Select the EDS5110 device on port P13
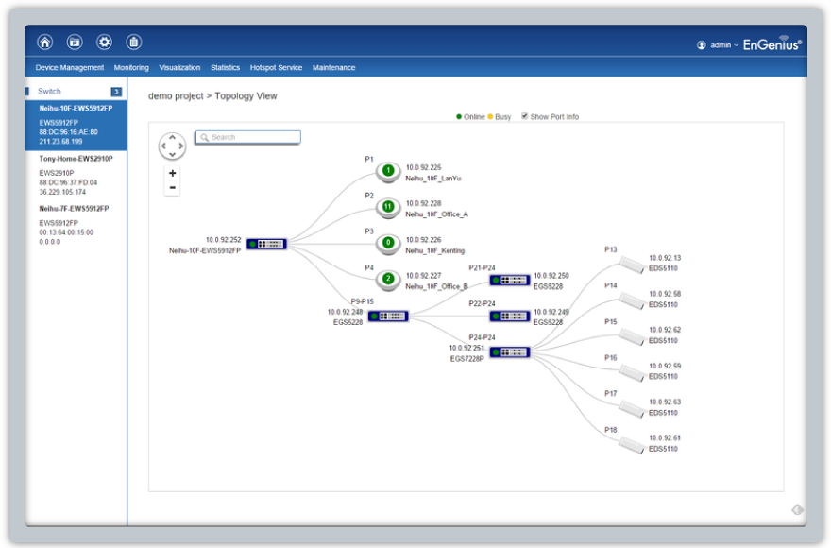Screen dimensions: 831x548 pyautogui.click(x=633, y=264)
